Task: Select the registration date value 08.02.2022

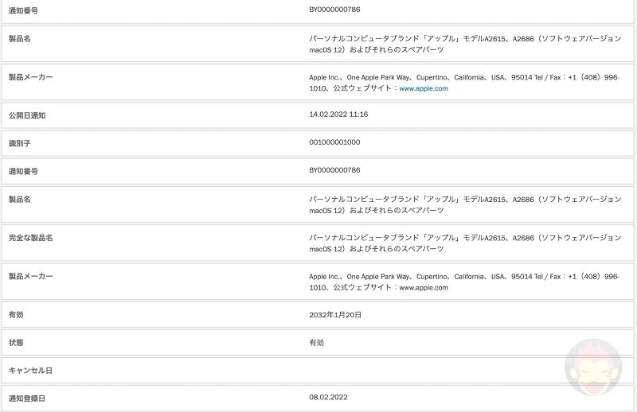Action: tap(328, 398)
